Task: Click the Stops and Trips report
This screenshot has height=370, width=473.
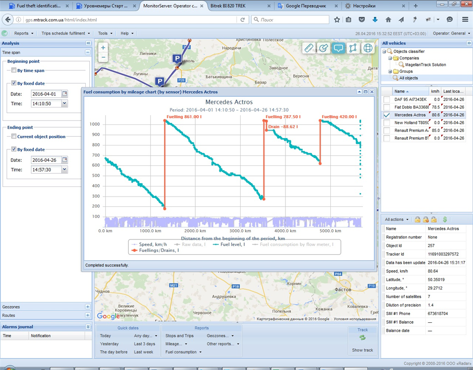Action: tap(179, 336)
